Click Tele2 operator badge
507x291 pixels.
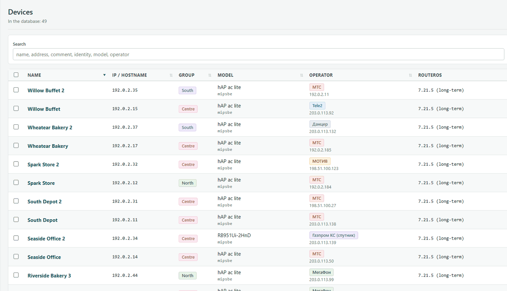[x=317, y=106]
